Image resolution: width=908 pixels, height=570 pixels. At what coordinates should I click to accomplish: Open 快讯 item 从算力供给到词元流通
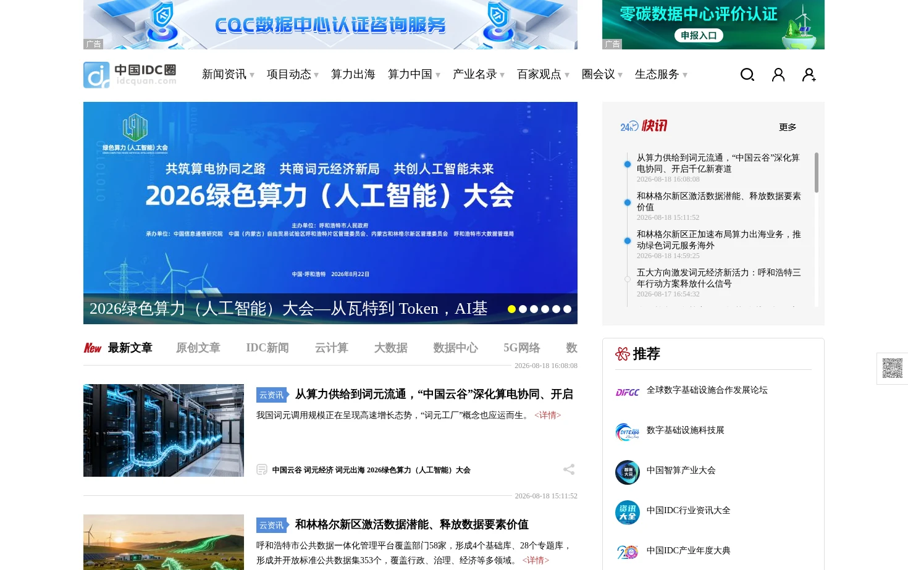[x=718, y=163]
